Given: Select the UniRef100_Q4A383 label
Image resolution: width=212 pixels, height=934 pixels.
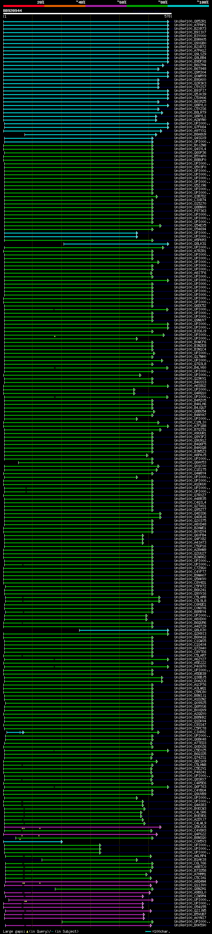Looking at the screenshot, I should click(x=190, y=805).
